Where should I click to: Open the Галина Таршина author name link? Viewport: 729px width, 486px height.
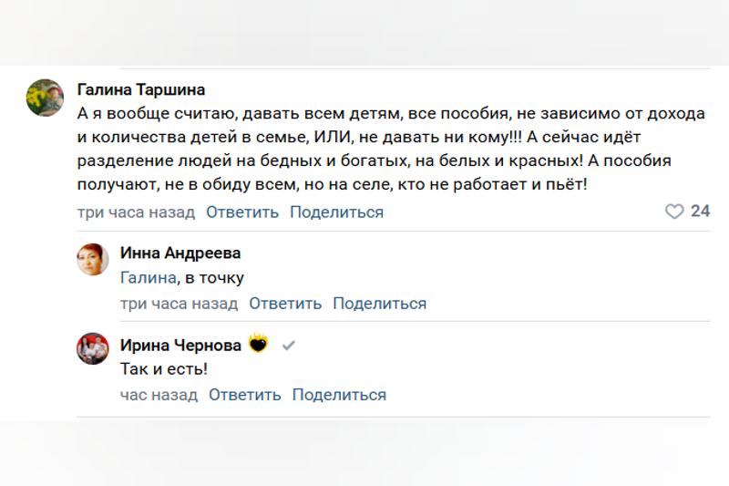pos(141,89)
